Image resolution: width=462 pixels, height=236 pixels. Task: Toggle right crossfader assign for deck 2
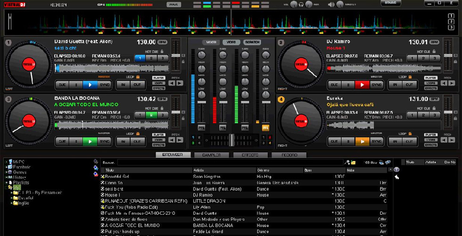[270, 137]
